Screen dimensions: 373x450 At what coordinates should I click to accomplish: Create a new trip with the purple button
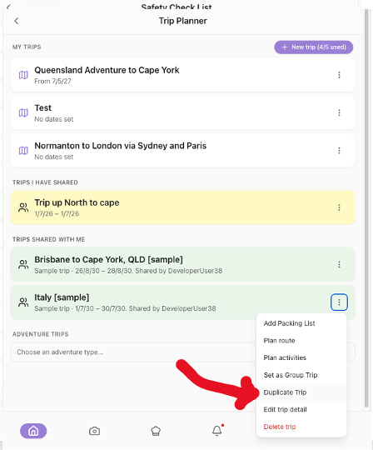tap(313, 47)
